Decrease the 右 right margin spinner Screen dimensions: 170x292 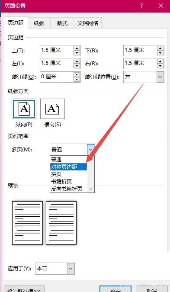pos(160,66)
